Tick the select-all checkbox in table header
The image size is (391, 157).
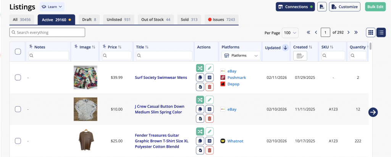tap(18, 51)
